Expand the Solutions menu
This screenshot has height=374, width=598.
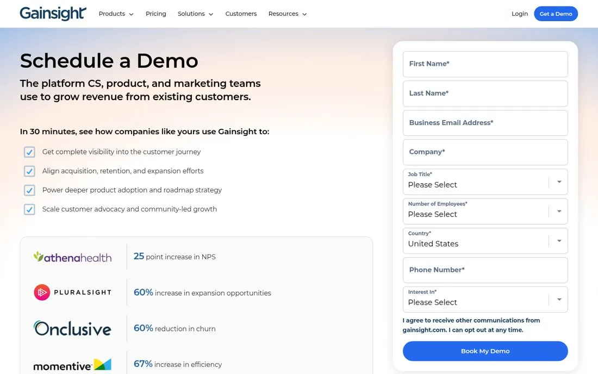195,14
